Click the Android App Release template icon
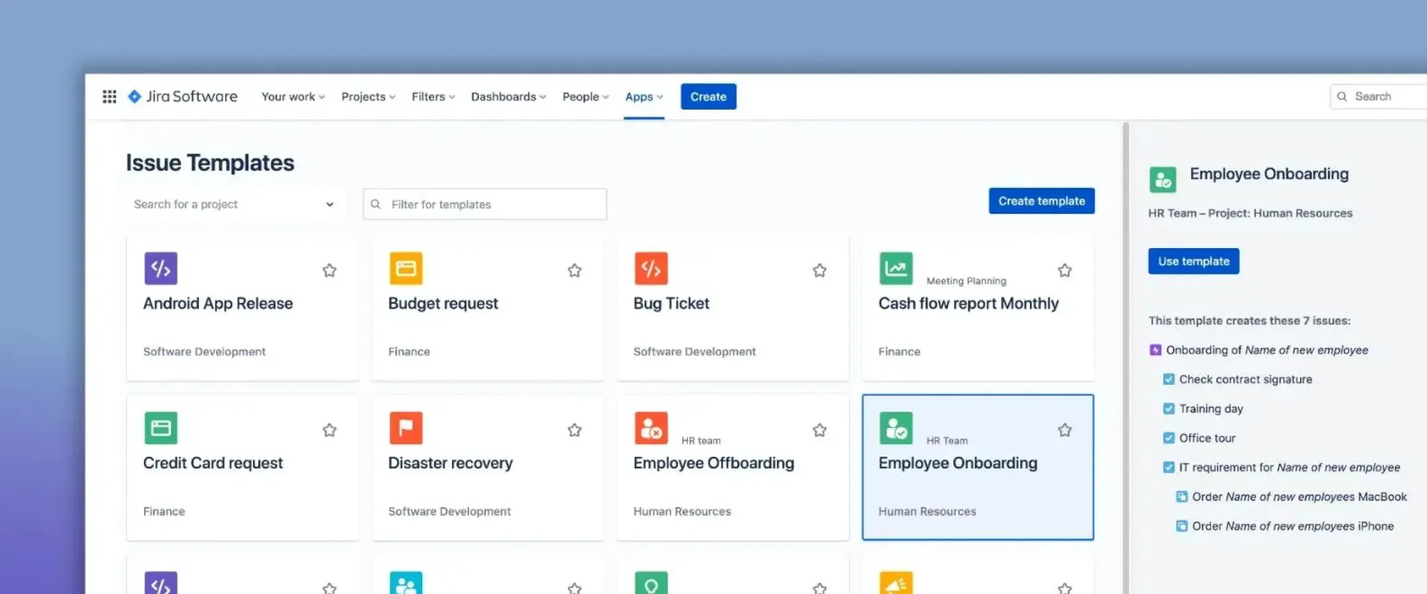Viewport: 1427px width, 594px height. coord(159,268)
